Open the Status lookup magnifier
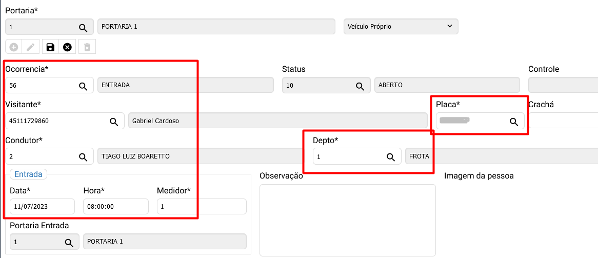This screenshot has width=598, height=258. click(360, 86)
